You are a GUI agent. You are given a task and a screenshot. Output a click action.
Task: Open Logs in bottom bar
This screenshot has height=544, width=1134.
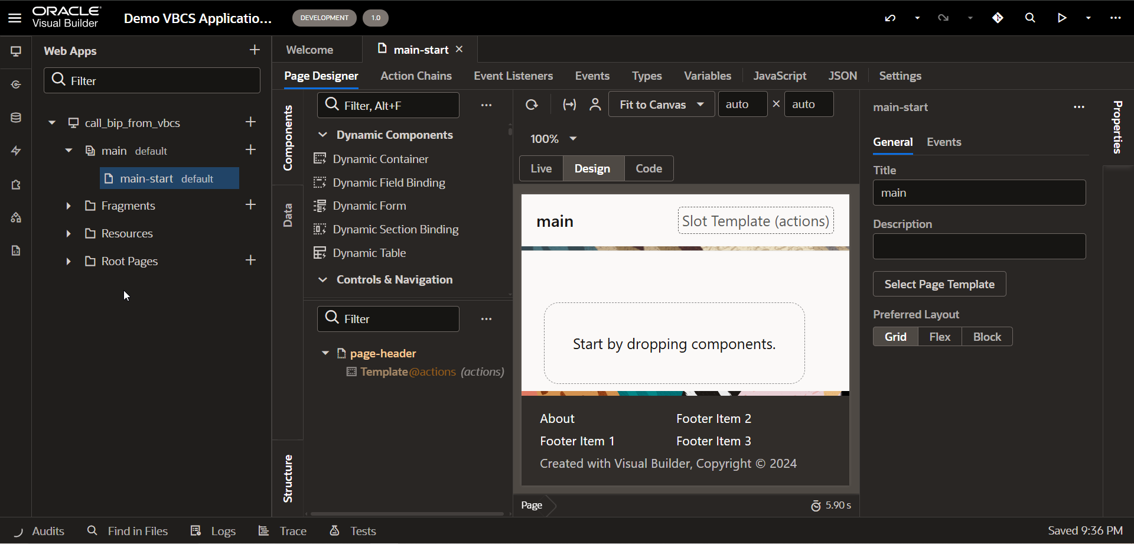click(x=213, y=531)
